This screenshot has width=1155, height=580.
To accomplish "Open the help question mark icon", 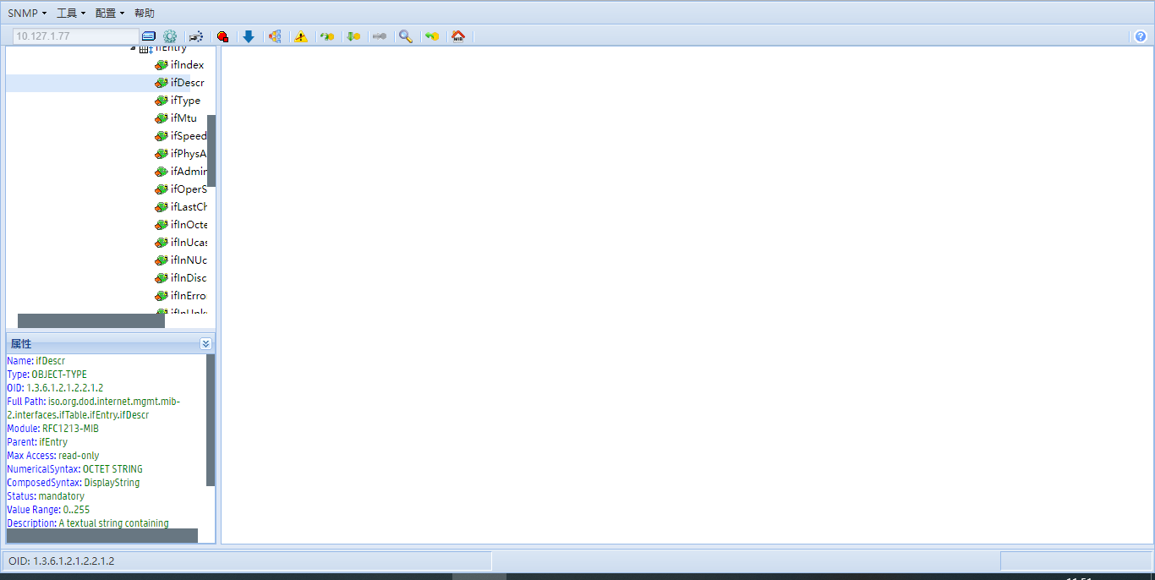I will coord(1140,36).
